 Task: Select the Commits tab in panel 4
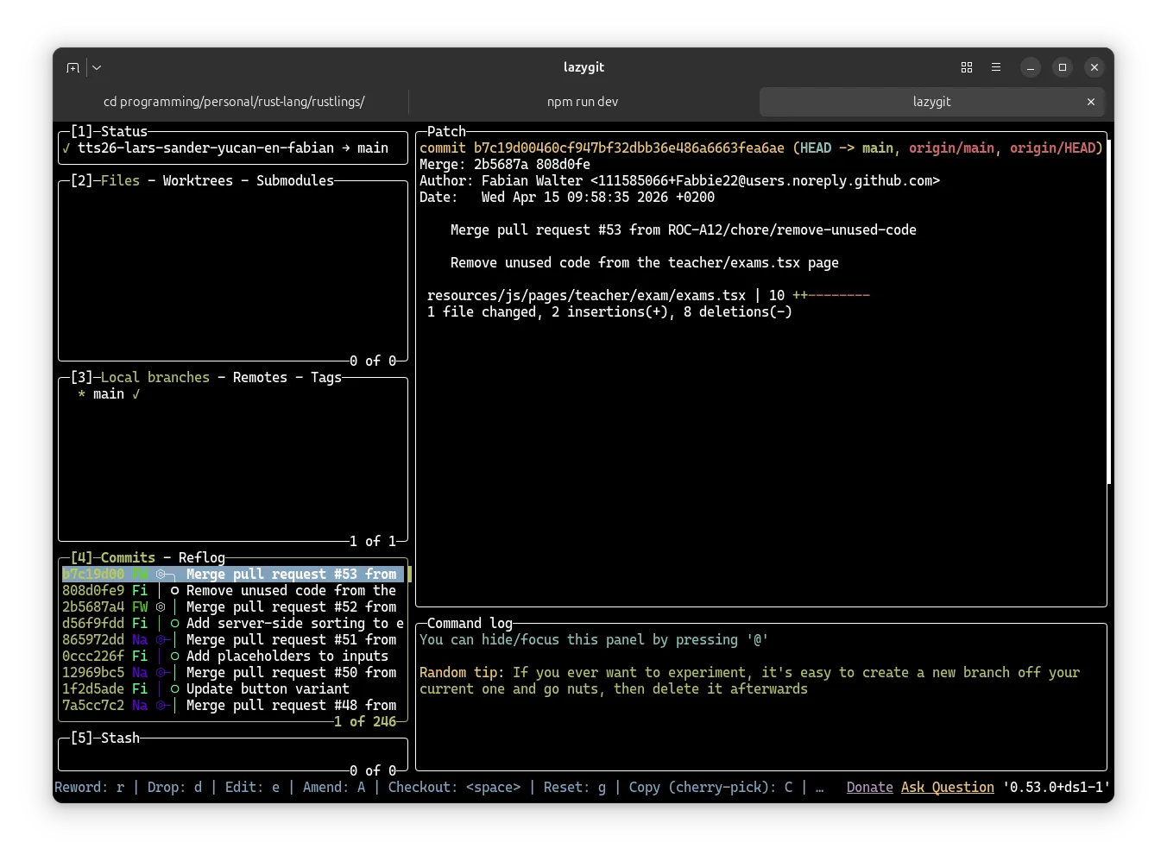click(x=128, y=558)
